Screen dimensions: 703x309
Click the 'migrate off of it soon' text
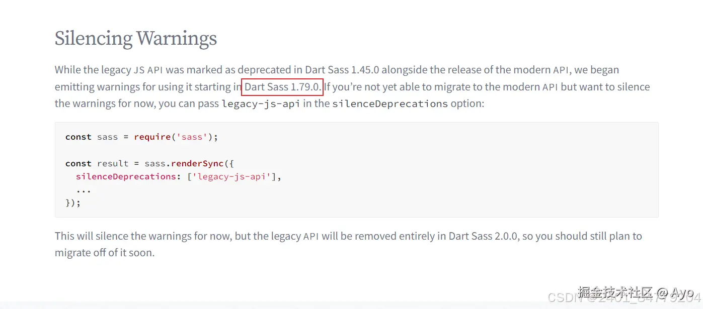click(104, 253)
